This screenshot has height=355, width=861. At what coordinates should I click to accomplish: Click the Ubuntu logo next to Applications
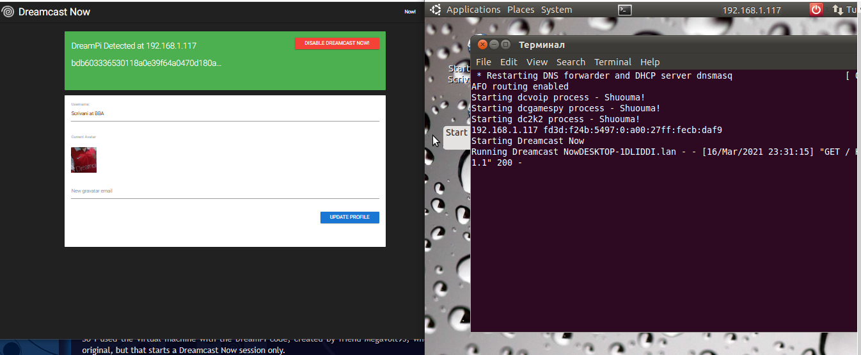click(436, 10)
